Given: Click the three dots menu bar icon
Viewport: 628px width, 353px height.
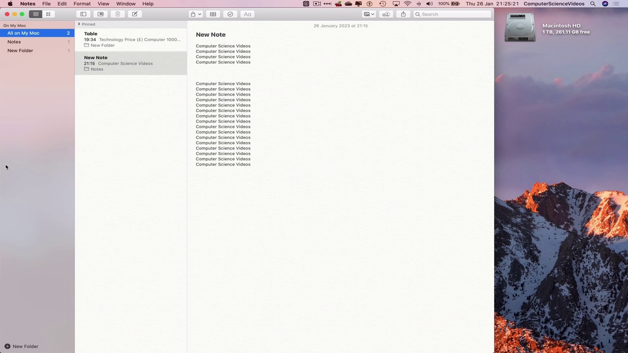Looking at the screenshot, I should pos(327,3).
